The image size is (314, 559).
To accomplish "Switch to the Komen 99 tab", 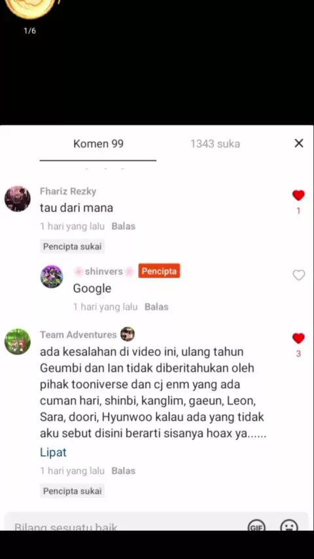I will click(98, 143).
